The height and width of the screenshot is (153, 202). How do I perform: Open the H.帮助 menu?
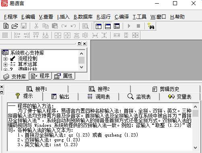coord(177,17)
